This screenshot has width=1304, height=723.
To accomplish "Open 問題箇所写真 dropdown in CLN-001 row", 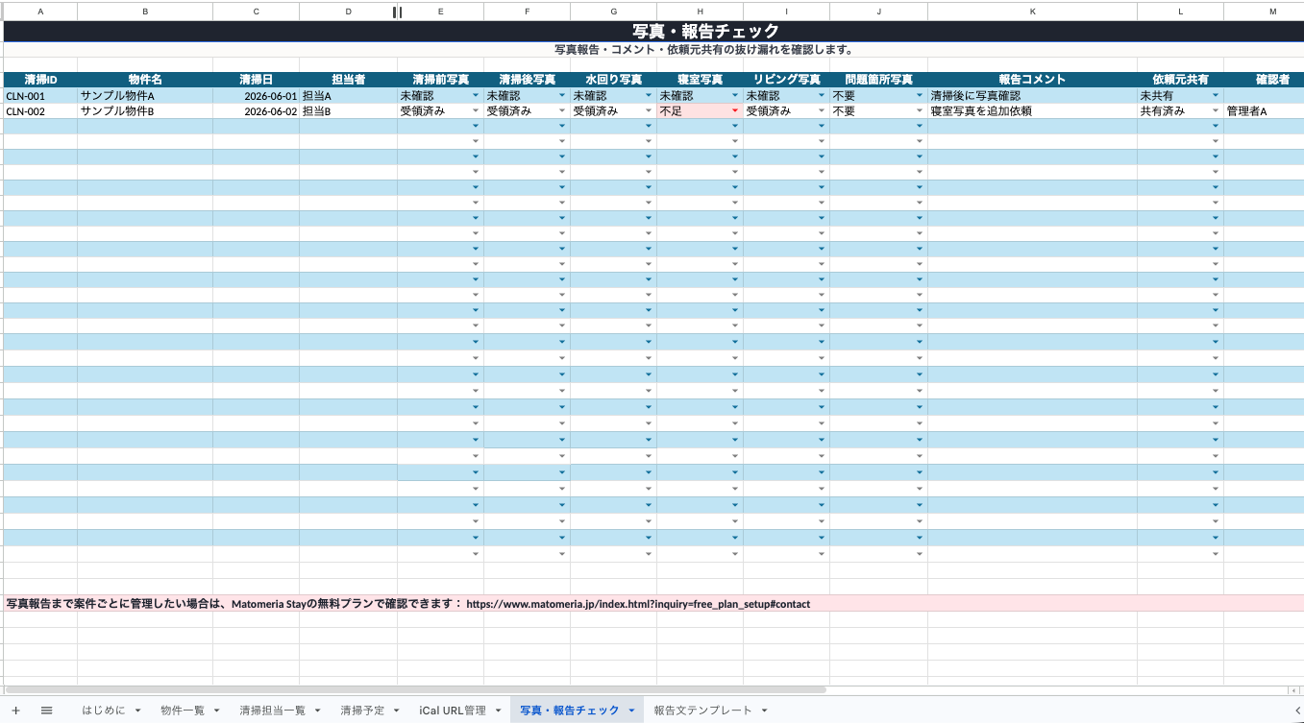I will (x=920, y=96).
